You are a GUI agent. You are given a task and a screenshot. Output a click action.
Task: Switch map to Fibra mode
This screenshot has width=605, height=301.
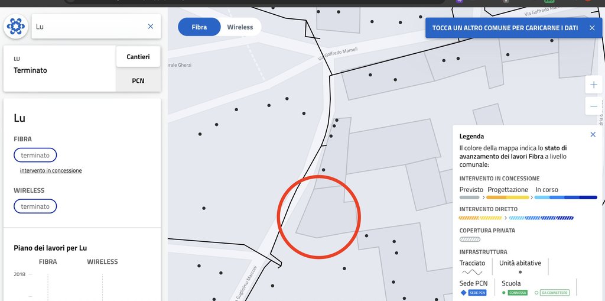(199, 27)
